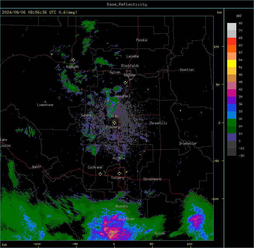254x248 pixels.
Task: Click the Ponoka city label
Action: pos(141,40)
